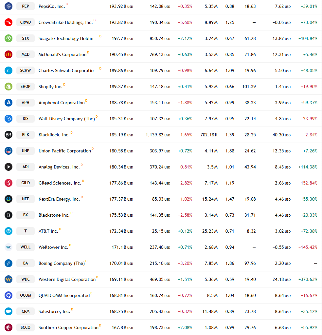The height and width of the screenshot is (335, 322).
Task: Open Walt Disney Company (The) link
Action: (67, 119)
